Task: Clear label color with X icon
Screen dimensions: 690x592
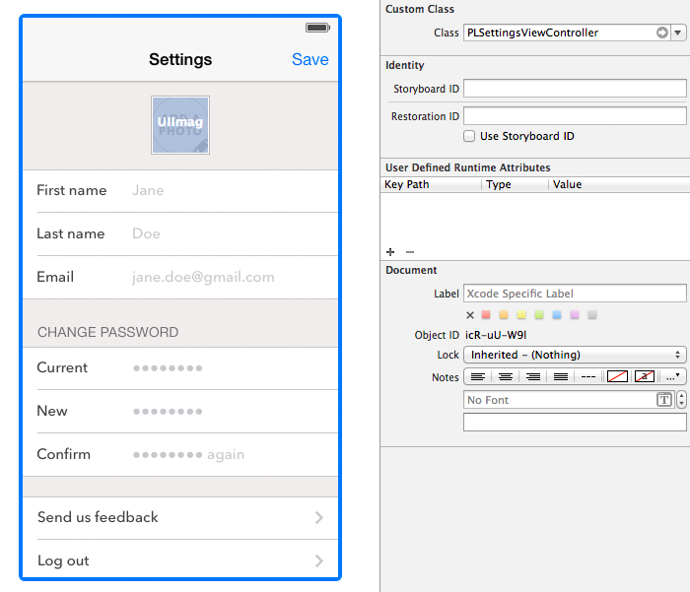Action: coord(470,315)
